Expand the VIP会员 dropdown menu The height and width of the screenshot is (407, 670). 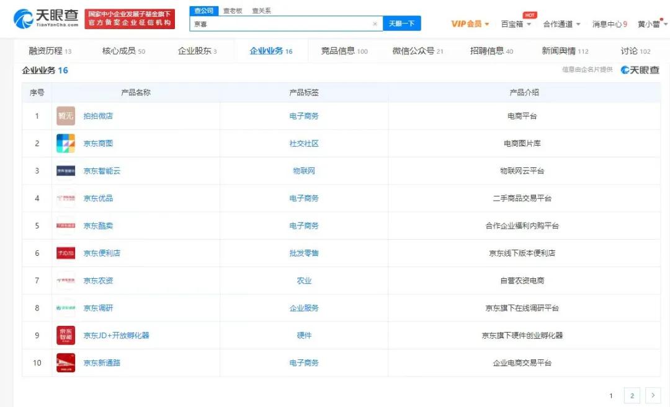point(470,24)
